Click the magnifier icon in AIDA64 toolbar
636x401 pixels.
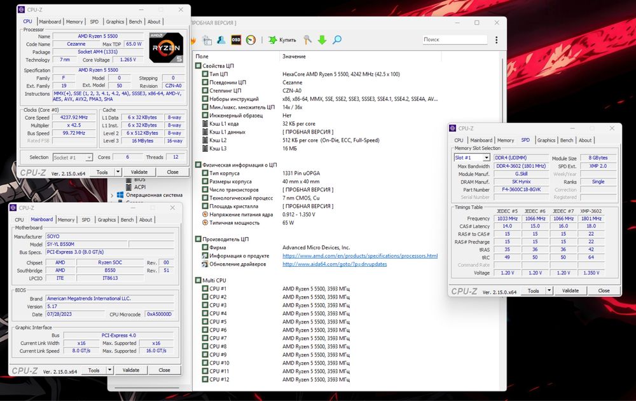(x=337, y=40)
